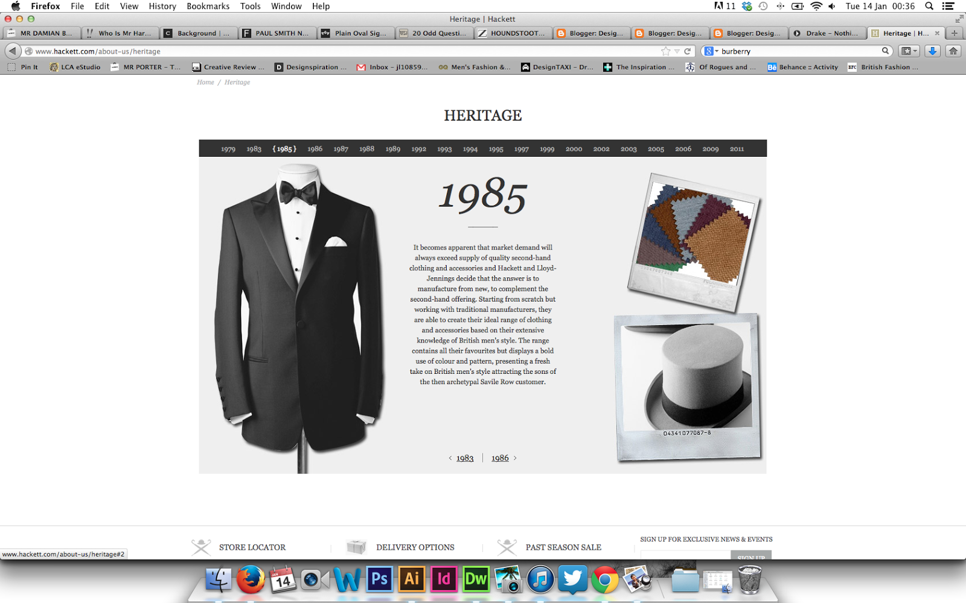Open Designspiration bookmark
This screenshot has width=966, height=603.
tap(310, 67)
